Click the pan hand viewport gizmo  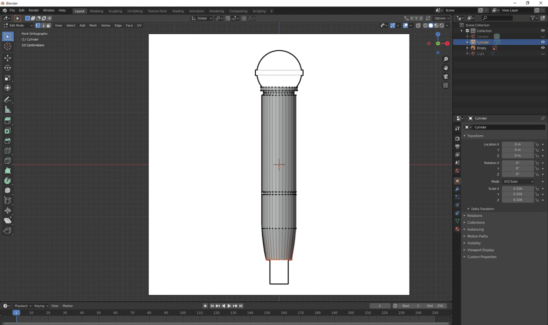tap(446, 68)
